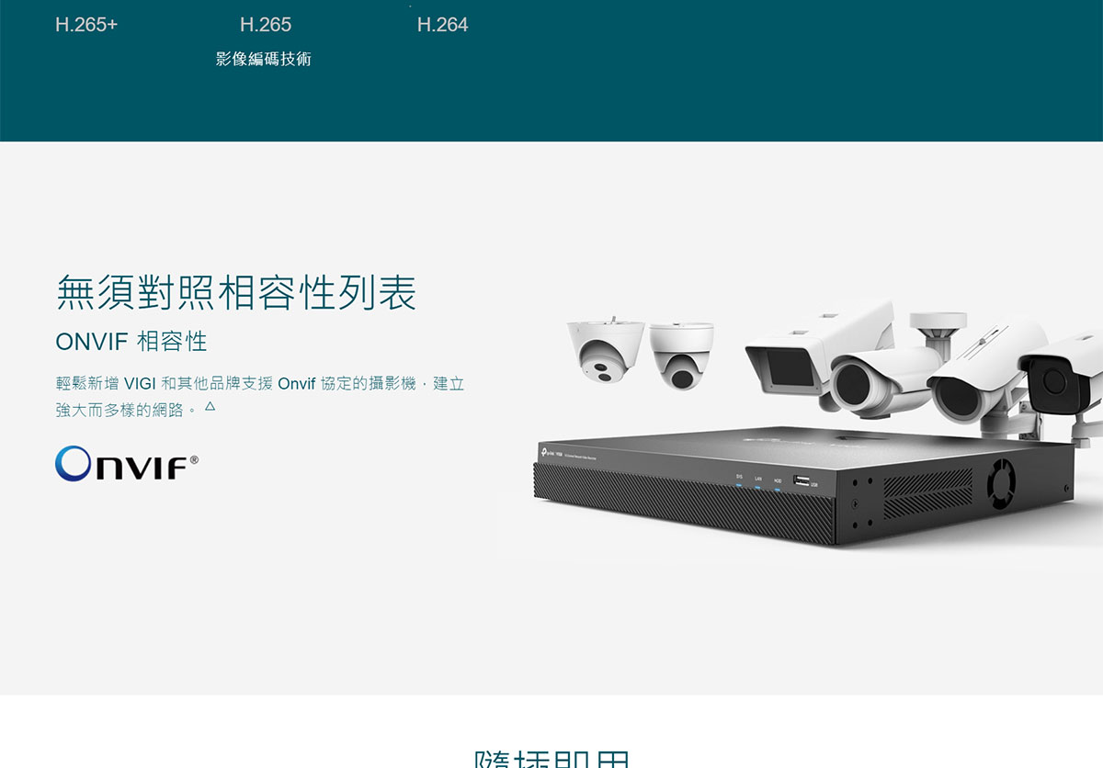Select the H.264 label
This screenshot has width=1103, height=768.
click(x=442, y=25)
